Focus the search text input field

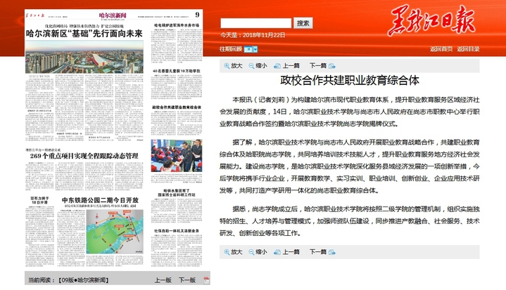(255, 23)
